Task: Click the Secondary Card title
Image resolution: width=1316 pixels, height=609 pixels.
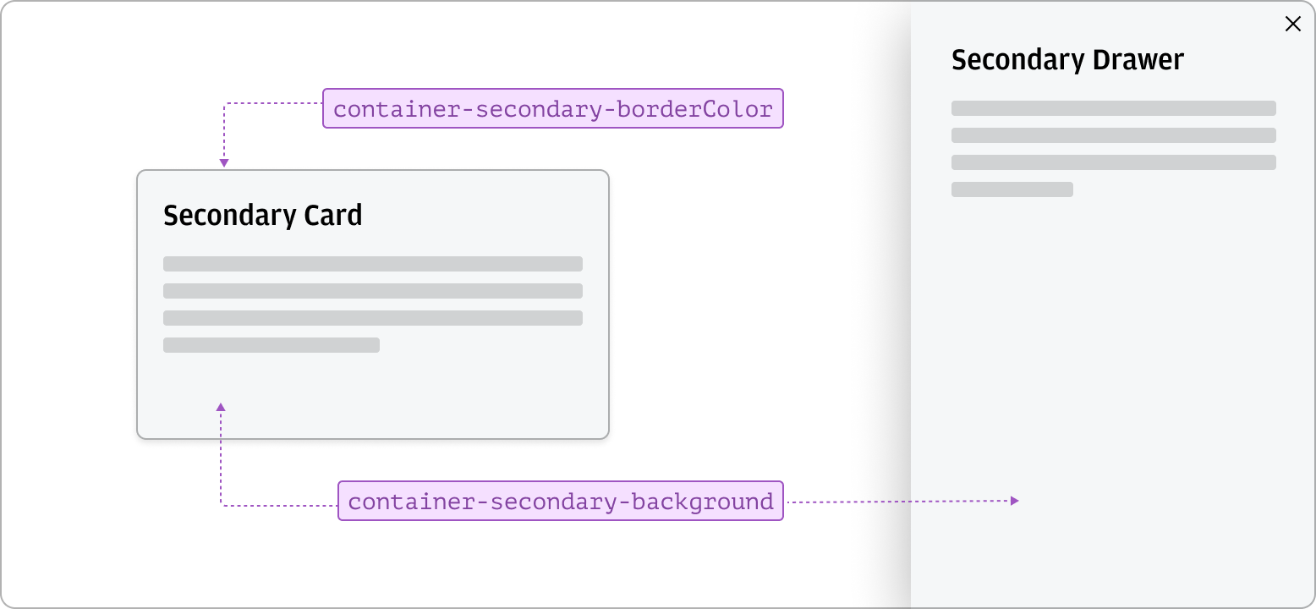Action: click(263, 216)
